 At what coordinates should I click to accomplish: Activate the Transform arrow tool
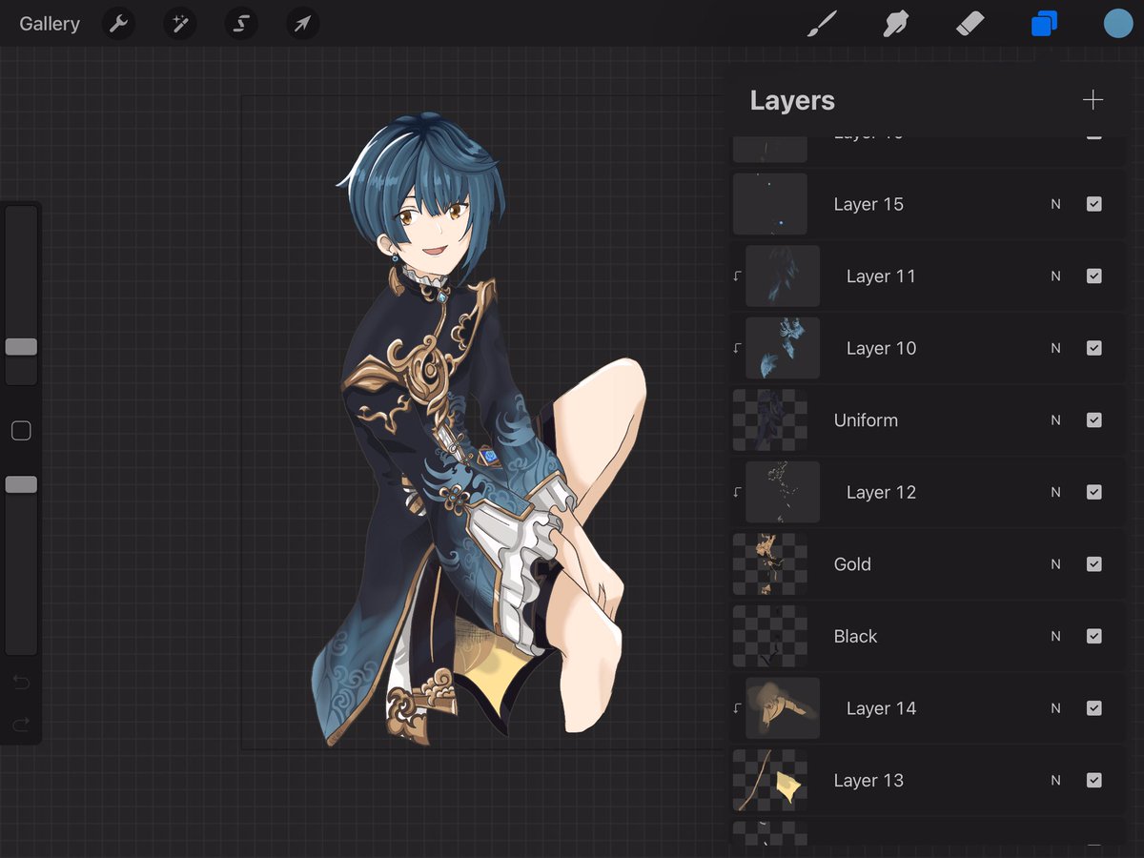click(x=301, y=24)
